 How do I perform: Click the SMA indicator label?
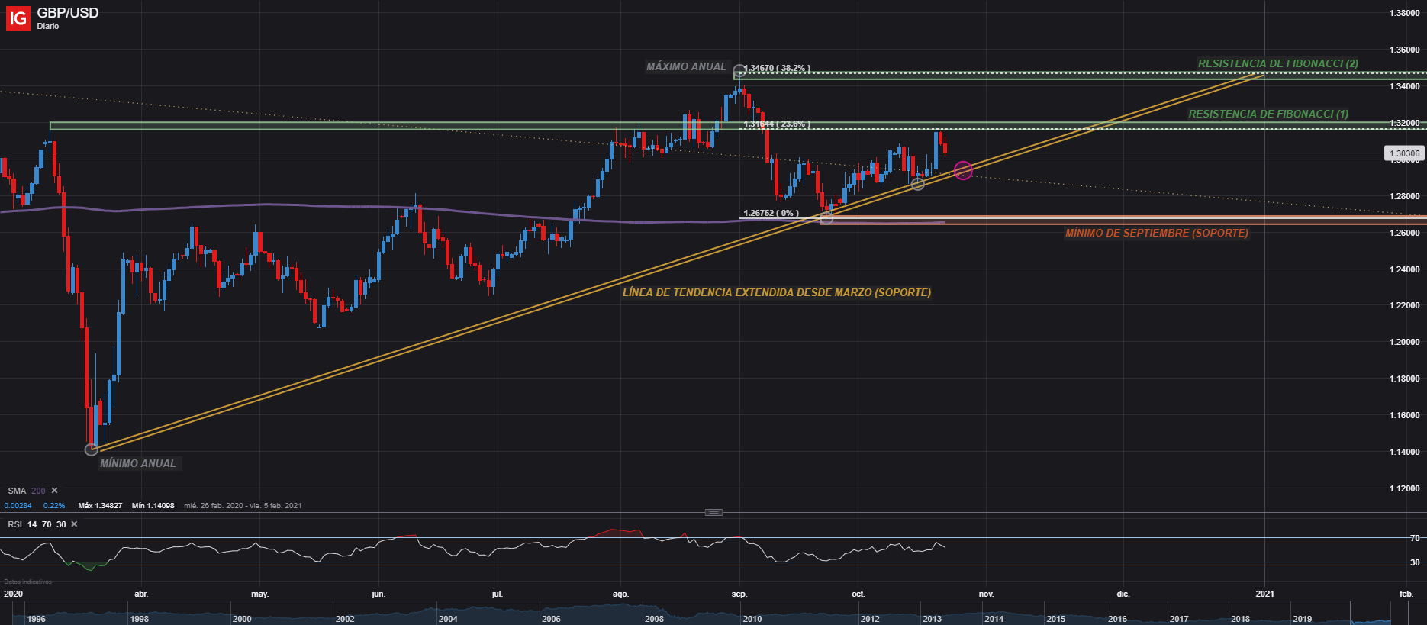(17, 491)
